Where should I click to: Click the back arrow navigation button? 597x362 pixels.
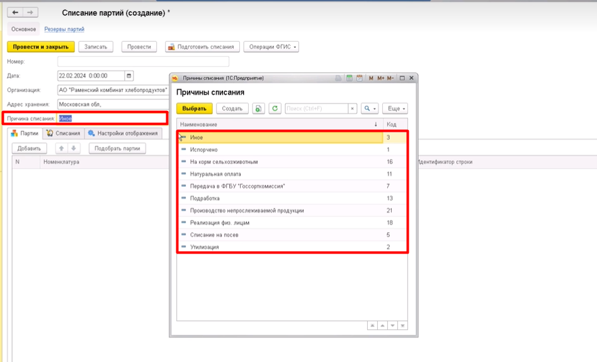(15, 13)
